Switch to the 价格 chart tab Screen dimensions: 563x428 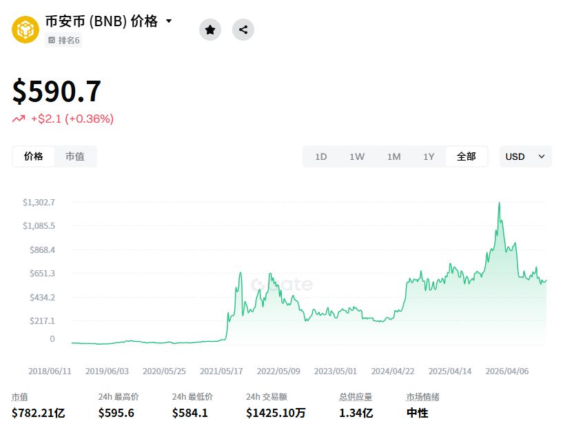33,156
